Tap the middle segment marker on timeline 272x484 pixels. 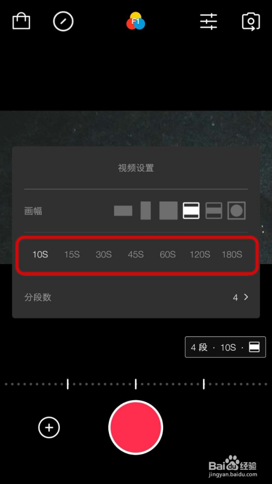click(135, 384)
